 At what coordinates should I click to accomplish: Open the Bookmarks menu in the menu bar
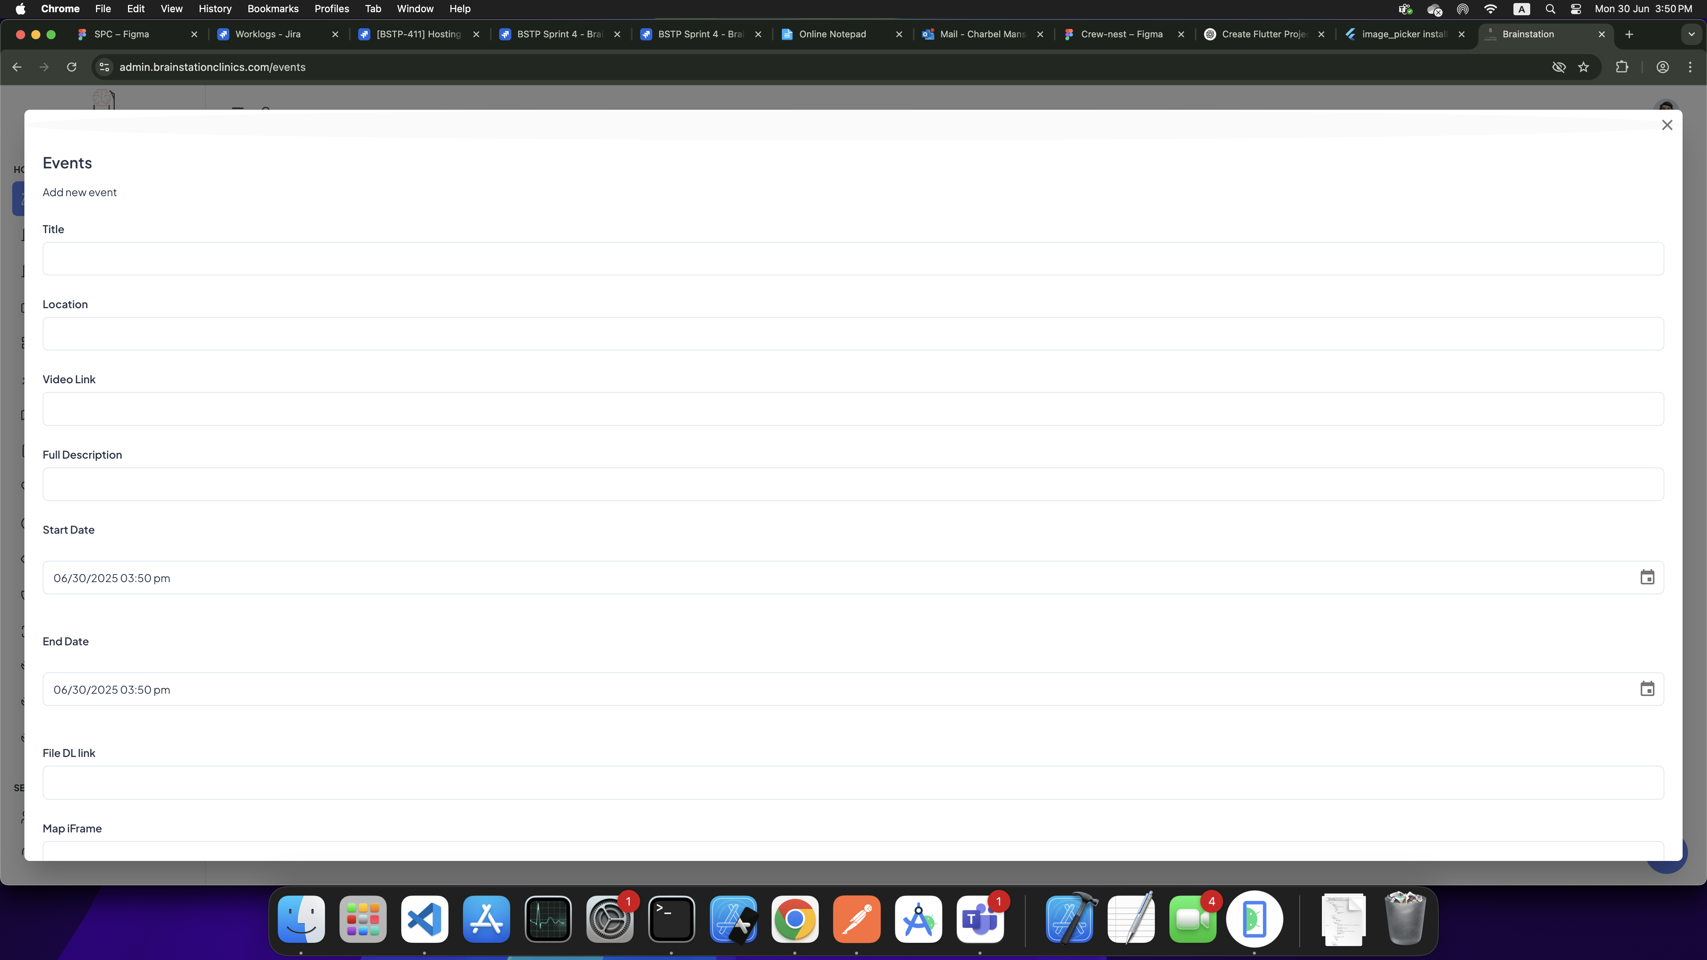[272, 9]
